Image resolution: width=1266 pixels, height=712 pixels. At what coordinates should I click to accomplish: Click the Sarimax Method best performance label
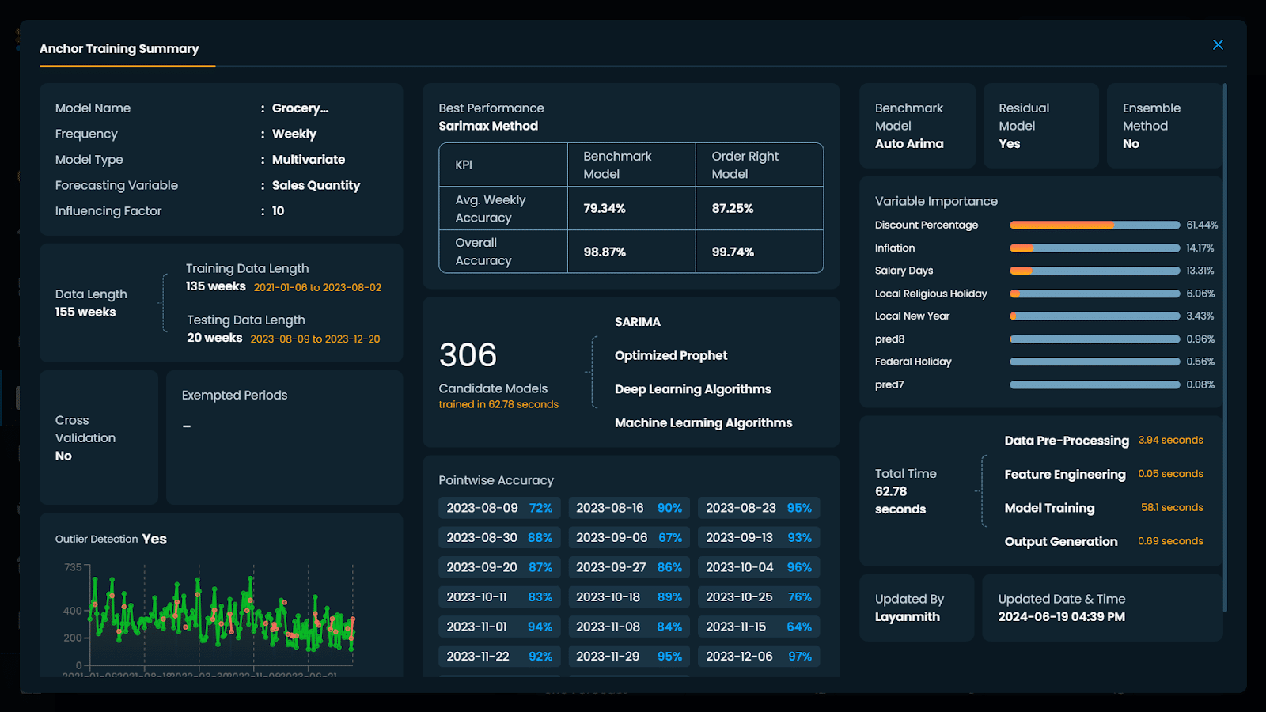point(488,126)
